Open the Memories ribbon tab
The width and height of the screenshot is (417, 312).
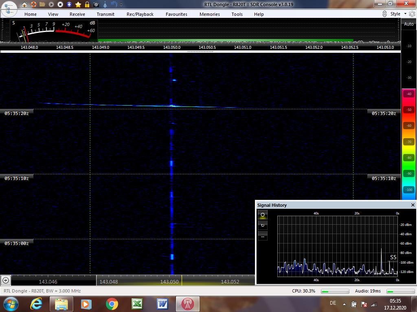pyautogui.click(x=210, y=14)
